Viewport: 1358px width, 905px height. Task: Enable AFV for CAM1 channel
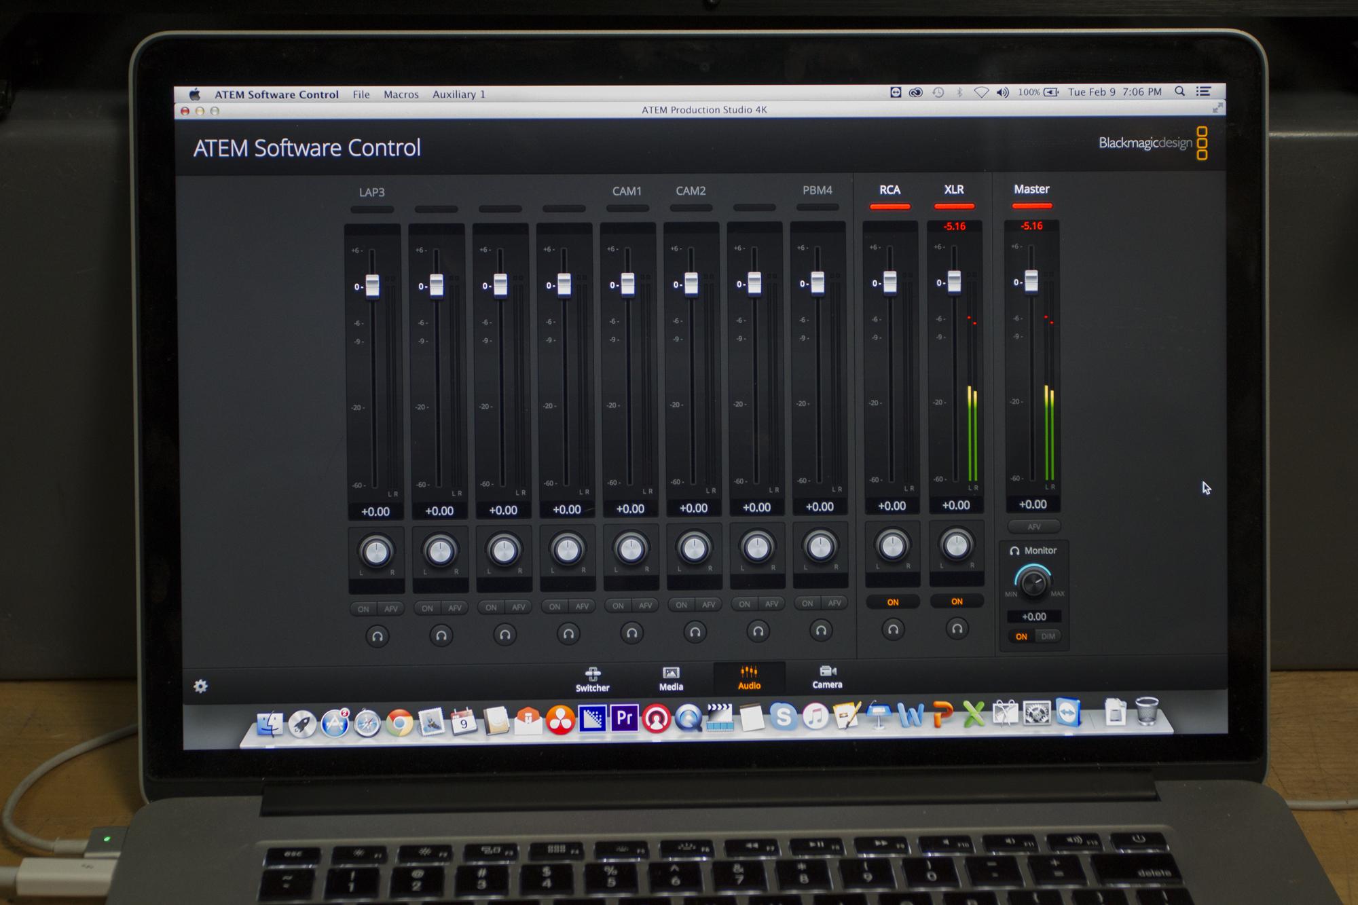(645, 605)
